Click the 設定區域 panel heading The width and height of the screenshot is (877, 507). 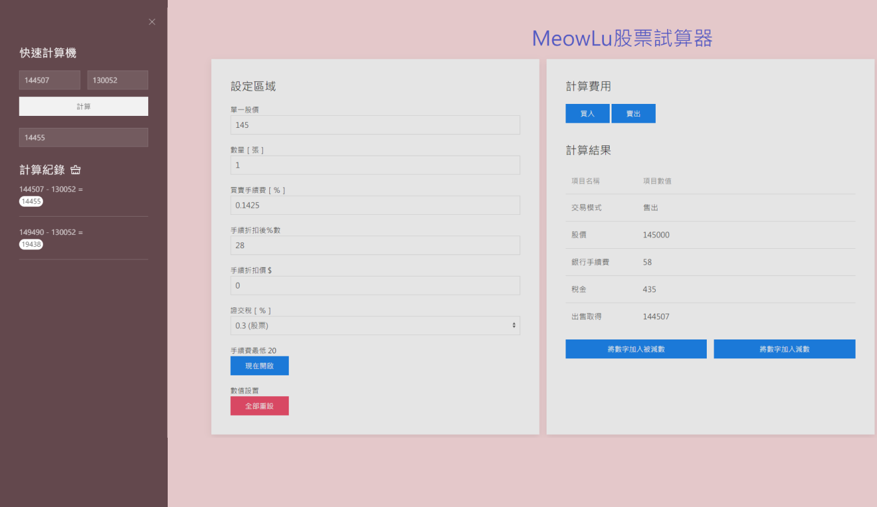pyautogui.click(x=253, y=86)
